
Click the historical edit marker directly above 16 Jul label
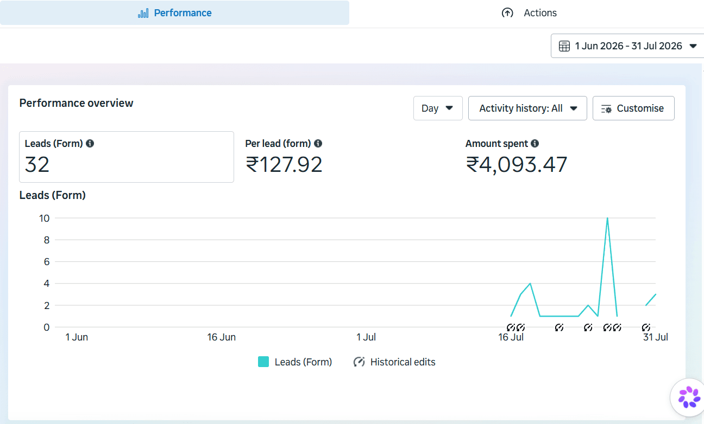click(x=511, y=327)
